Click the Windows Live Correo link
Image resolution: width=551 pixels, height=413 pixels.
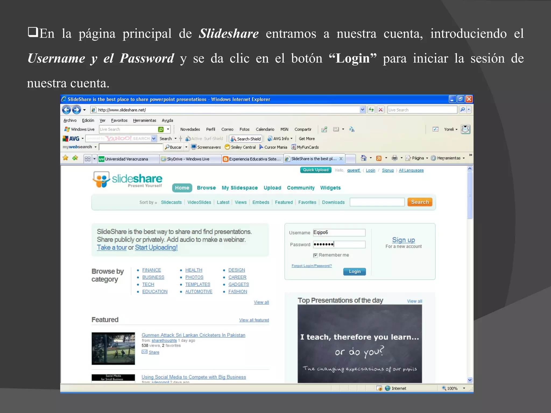[x=227, y=129]
